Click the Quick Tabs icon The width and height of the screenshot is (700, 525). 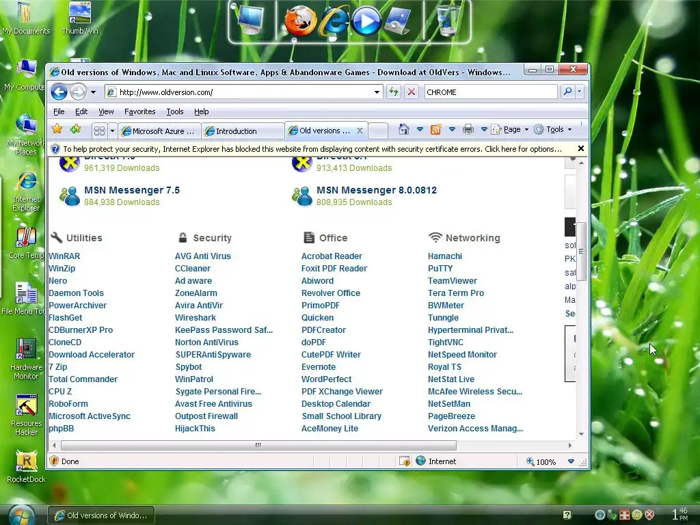pos(100,131)
